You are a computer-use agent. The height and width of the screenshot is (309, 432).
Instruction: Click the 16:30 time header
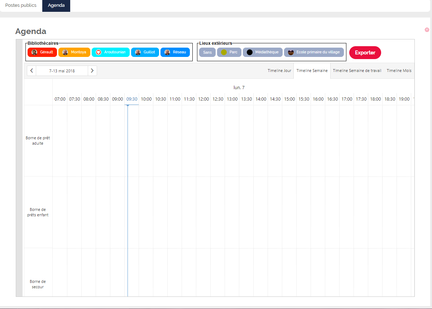pyautogui.click(x=332, y=99)
